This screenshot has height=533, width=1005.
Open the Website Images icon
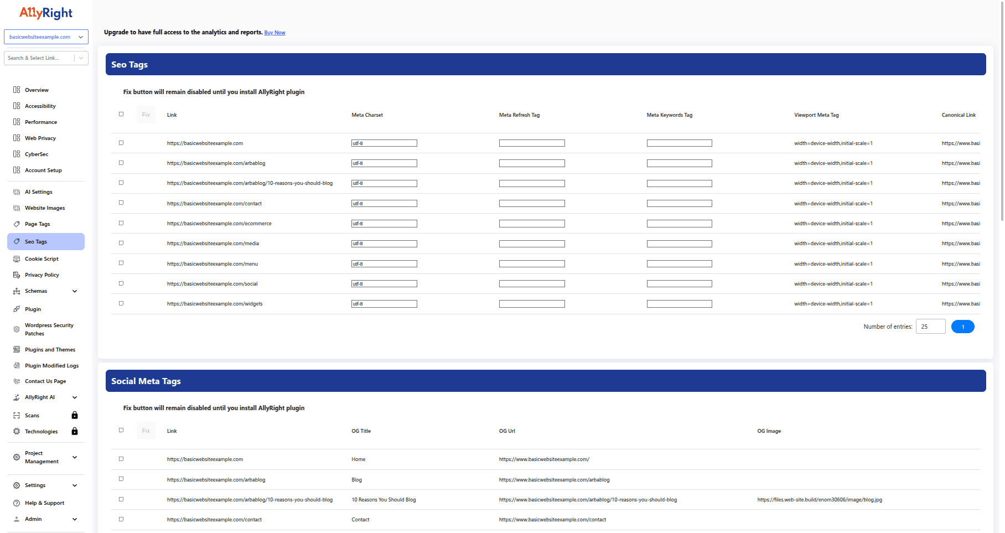(17, 208)
